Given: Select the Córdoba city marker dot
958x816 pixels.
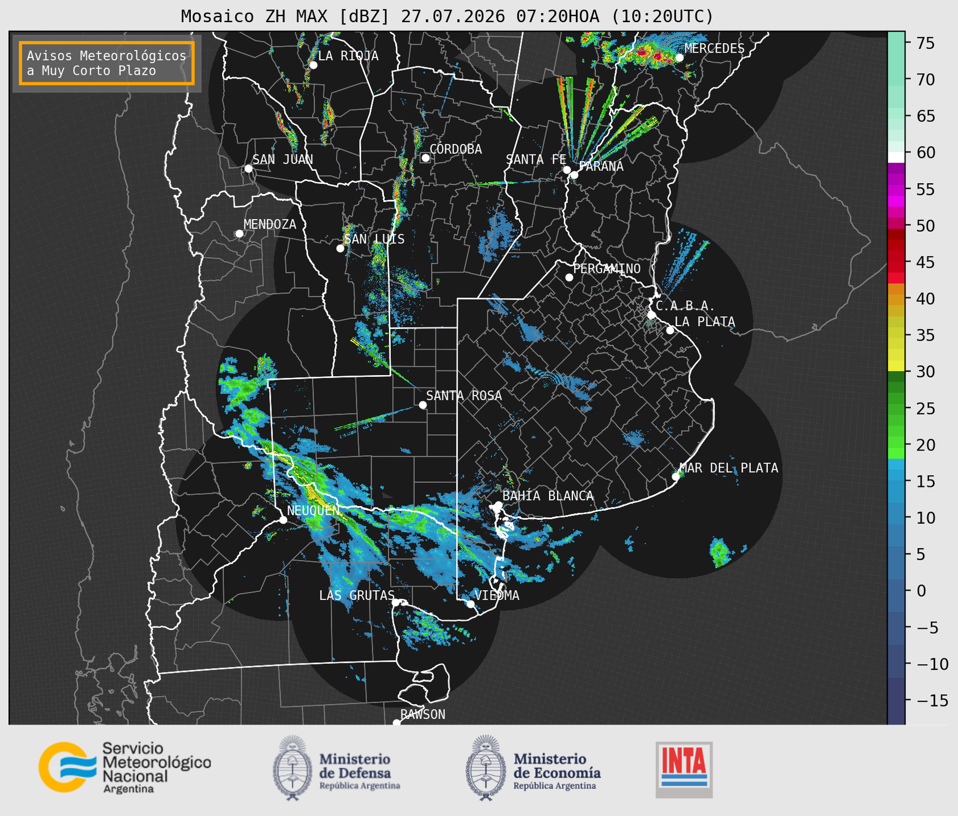Looking at the screenshot, I should coord(425,158).
